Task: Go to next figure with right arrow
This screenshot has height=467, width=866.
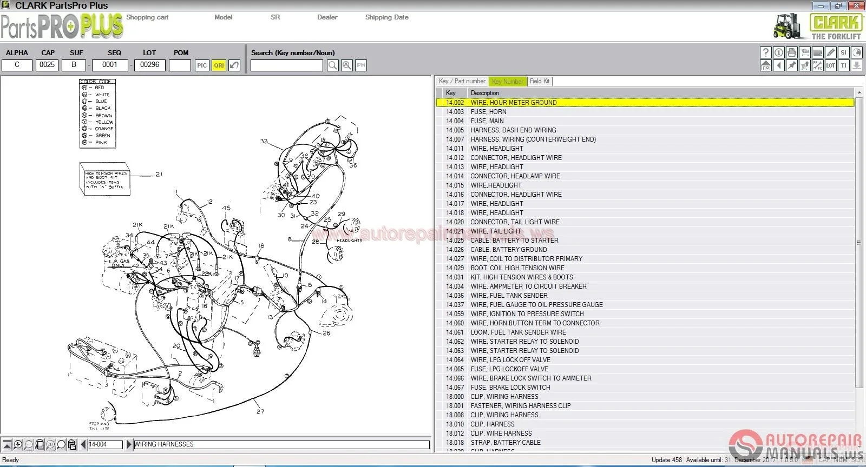Action: [128, 444]
